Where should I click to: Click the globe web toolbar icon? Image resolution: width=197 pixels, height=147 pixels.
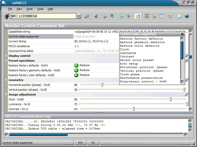tap(187, 16)
